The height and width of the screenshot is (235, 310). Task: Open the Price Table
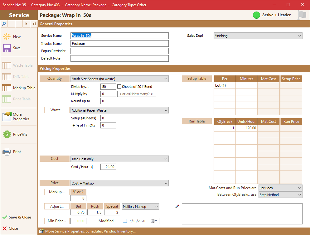coord(17,99)
